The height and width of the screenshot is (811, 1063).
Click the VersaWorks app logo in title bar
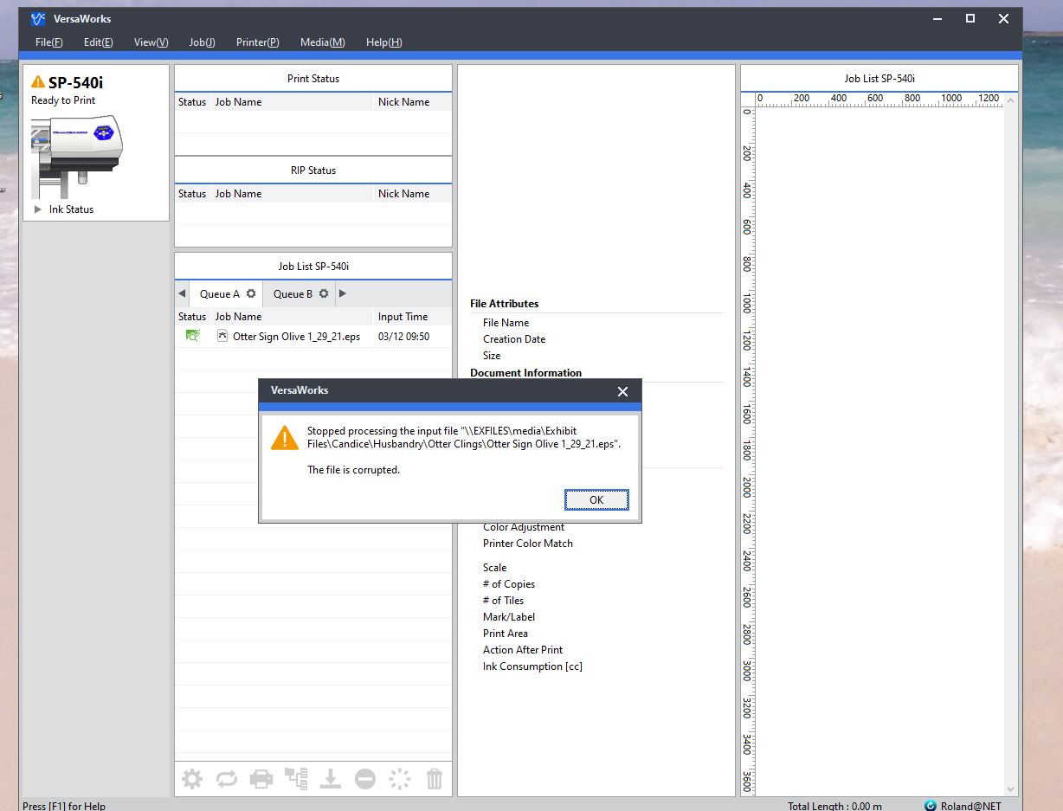37,18
